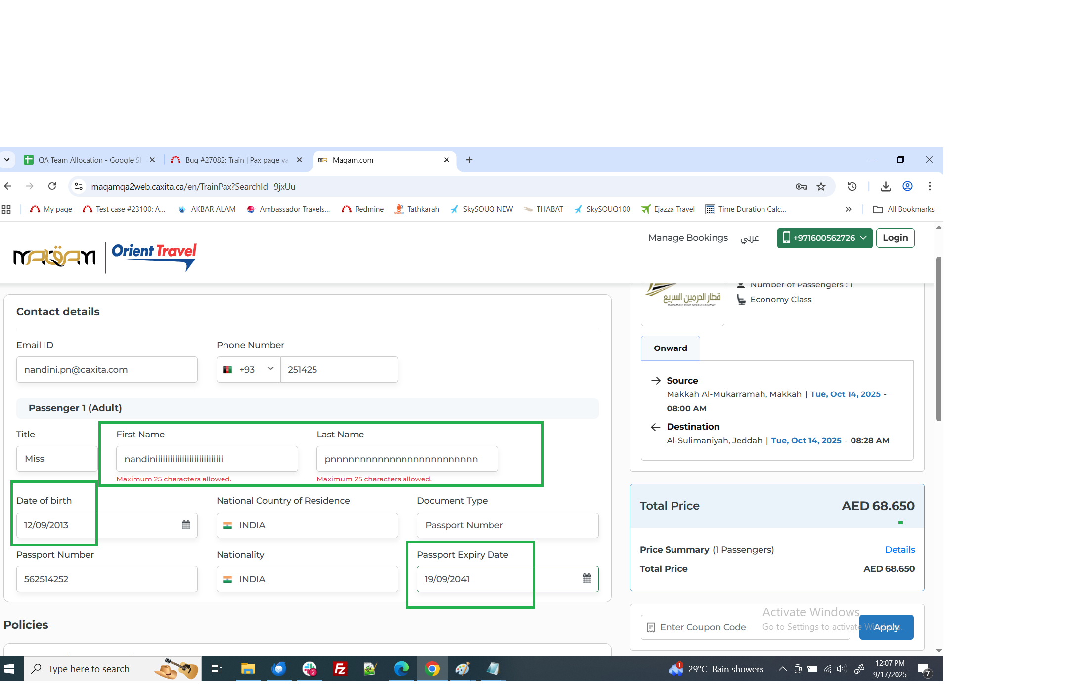
Task: Click into the Passport Number field
Action: [107, 579]
